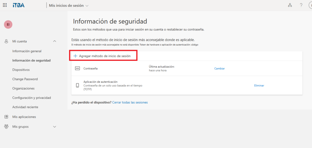Collapse the Mi cuenta section chevron
The width and height of the screenshot is (312, 148).
(x=55, y=41)
